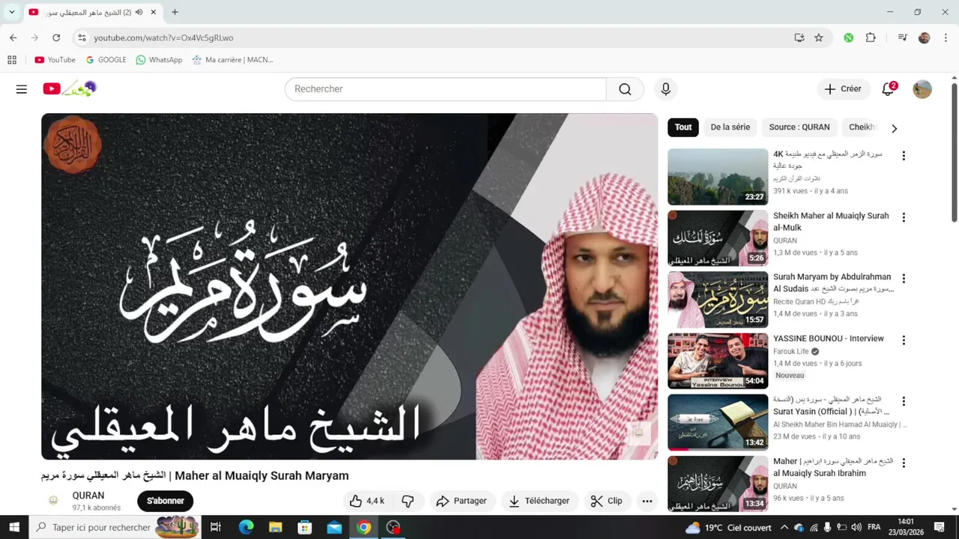Open site information icon in address bar

[x=82, y=37]
